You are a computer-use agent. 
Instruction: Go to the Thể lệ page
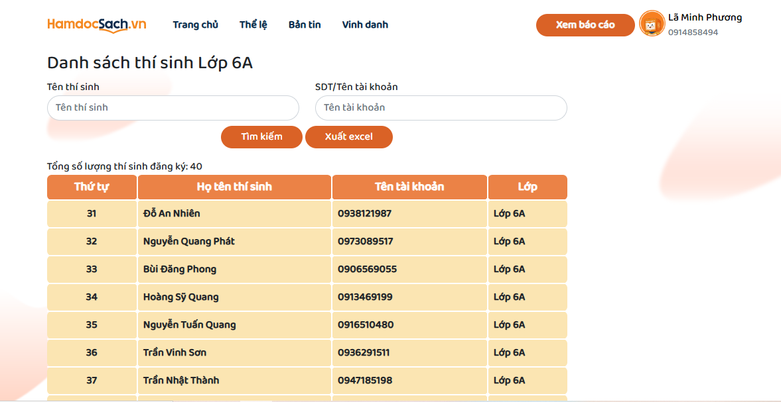coord(253,25)
